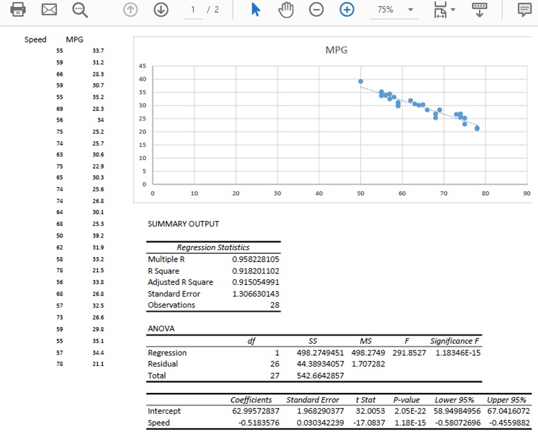Select the MPG chart title
The width and height of the screenshot is (538, 436).
tap(336, 50)
